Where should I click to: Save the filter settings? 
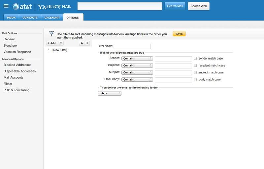click(179, 34)
